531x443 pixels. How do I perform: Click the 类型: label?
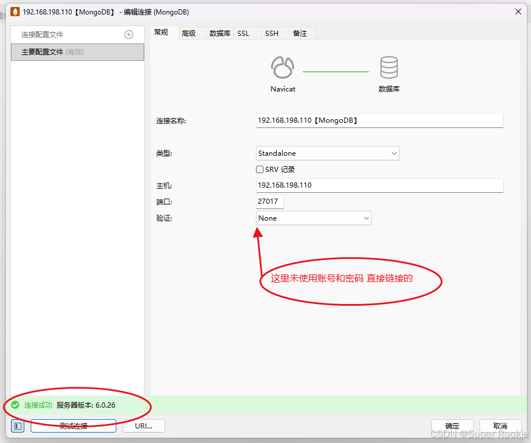[164, 153]
